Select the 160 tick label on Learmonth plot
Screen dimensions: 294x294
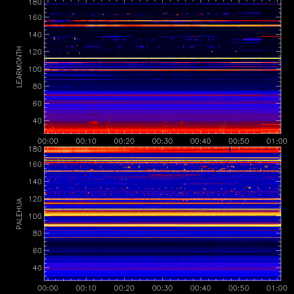[35, 17]
